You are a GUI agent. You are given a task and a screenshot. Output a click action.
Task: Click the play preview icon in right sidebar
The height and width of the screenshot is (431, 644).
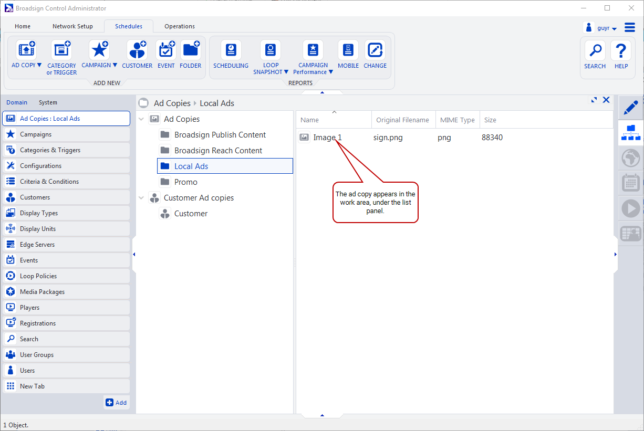631,208
